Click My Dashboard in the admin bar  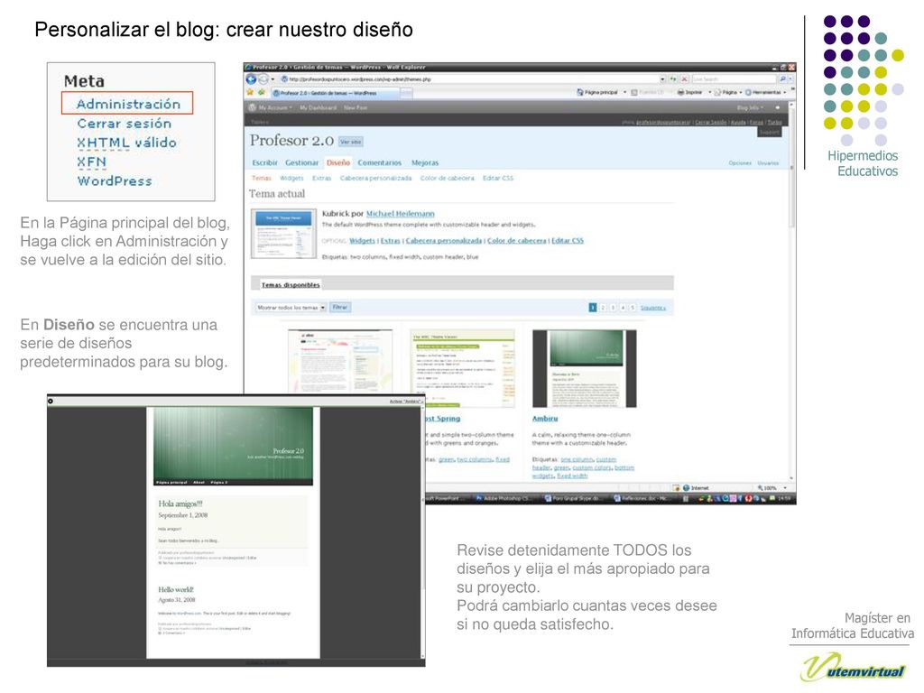[x=318, y=108]
